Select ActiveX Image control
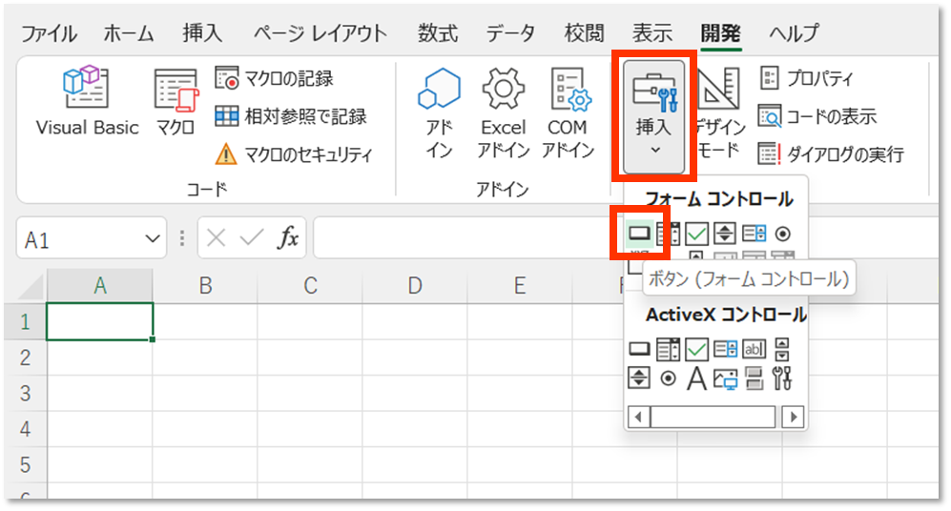 pyautogui.click(x=725, y=378)
